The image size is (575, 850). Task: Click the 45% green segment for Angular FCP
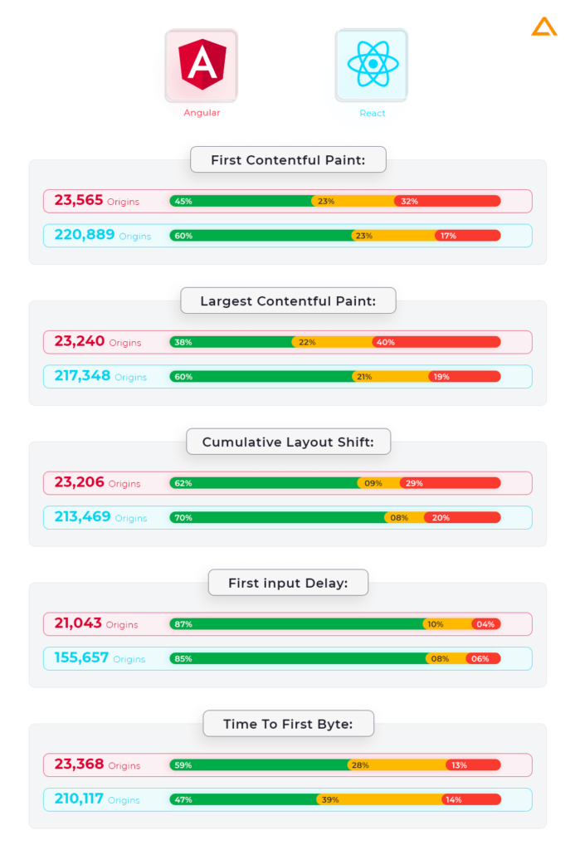[x=241, y=201]
